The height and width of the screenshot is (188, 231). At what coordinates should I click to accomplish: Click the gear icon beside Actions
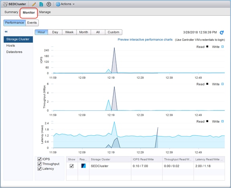coord(58,4)
